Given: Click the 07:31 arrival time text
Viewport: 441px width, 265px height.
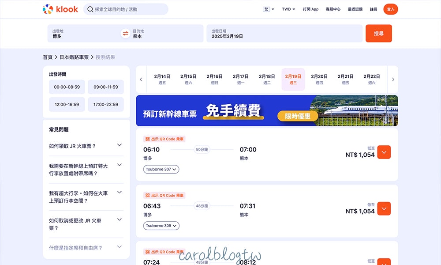Looking at the screenshot, I should 247,206.
